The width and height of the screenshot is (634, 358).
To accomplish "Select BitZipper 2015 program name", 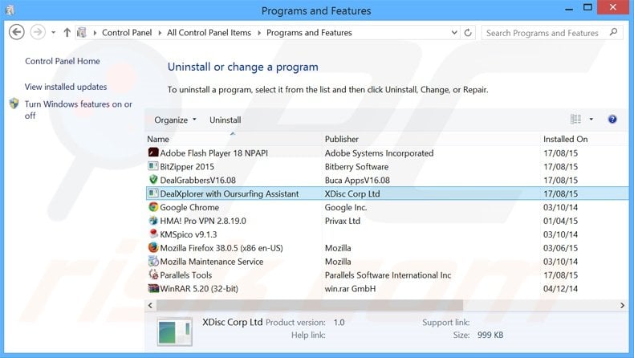I will 187,167.
